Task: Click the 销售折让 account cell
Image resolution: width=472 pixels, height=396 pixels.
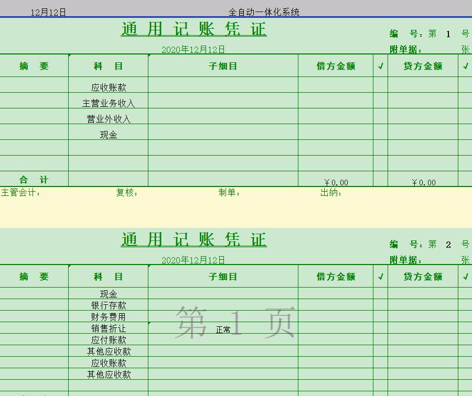Action: (108, 328)
